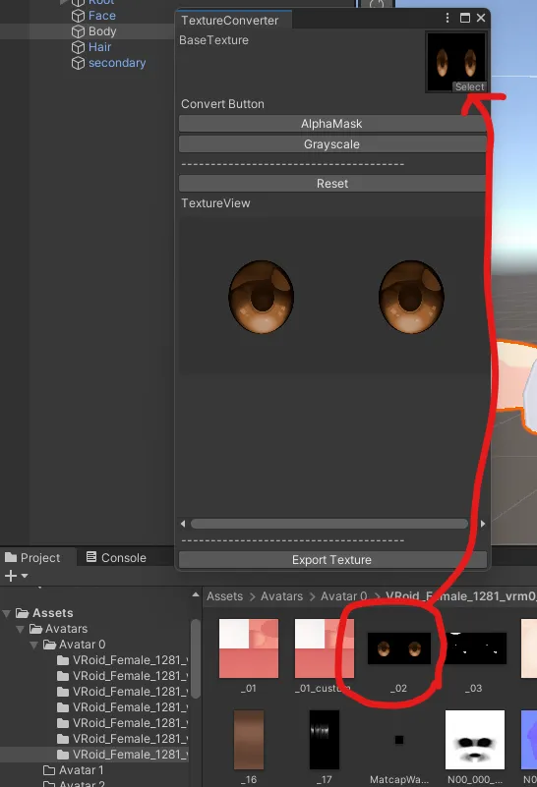Select the _16 brown texture thumbnail
This screenshot has width=537, height=787.
pyautogui.click(x=249, y=739)
